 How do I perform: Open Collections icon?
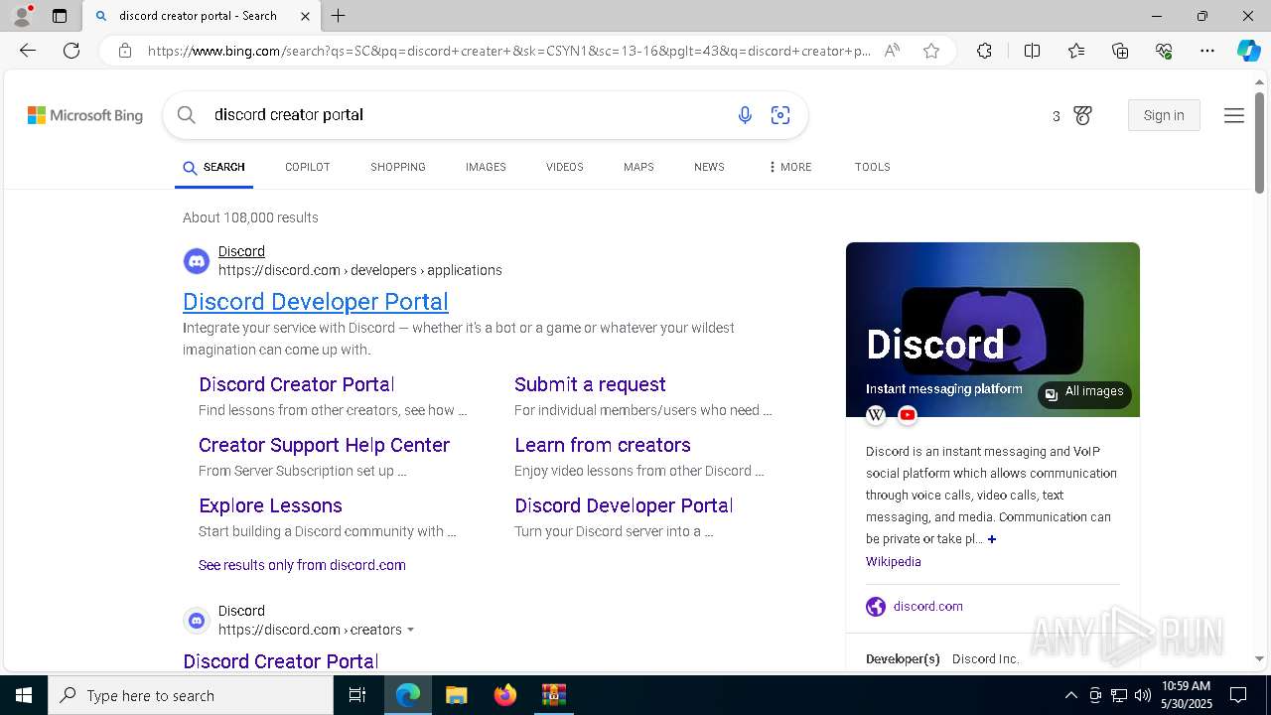[x=1120, y=51]
